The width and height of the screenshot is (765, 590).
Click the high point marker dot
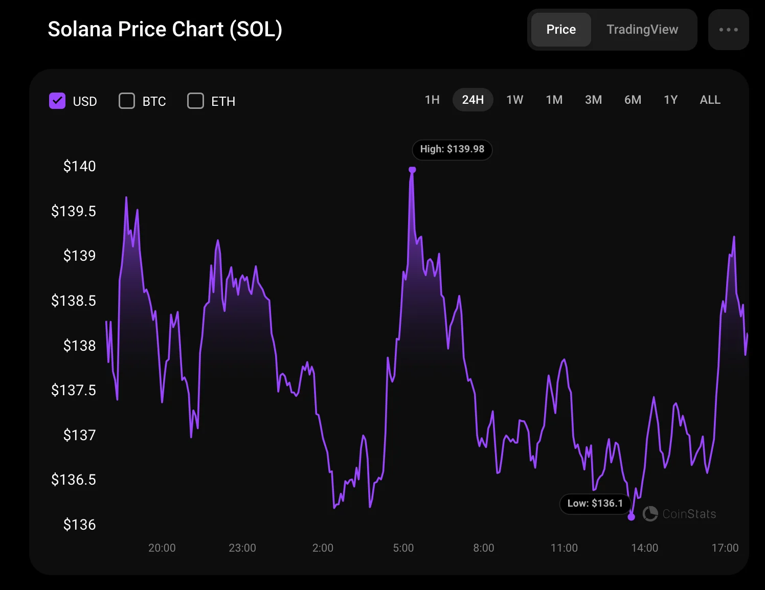click(412, 170)
